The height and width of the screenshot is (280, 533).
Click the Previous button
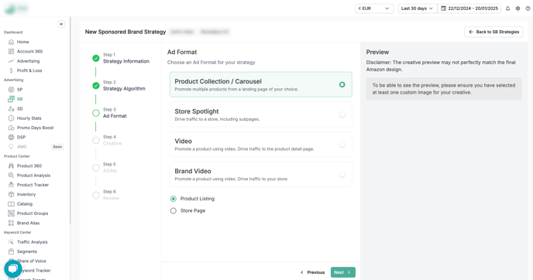[313, 272]
